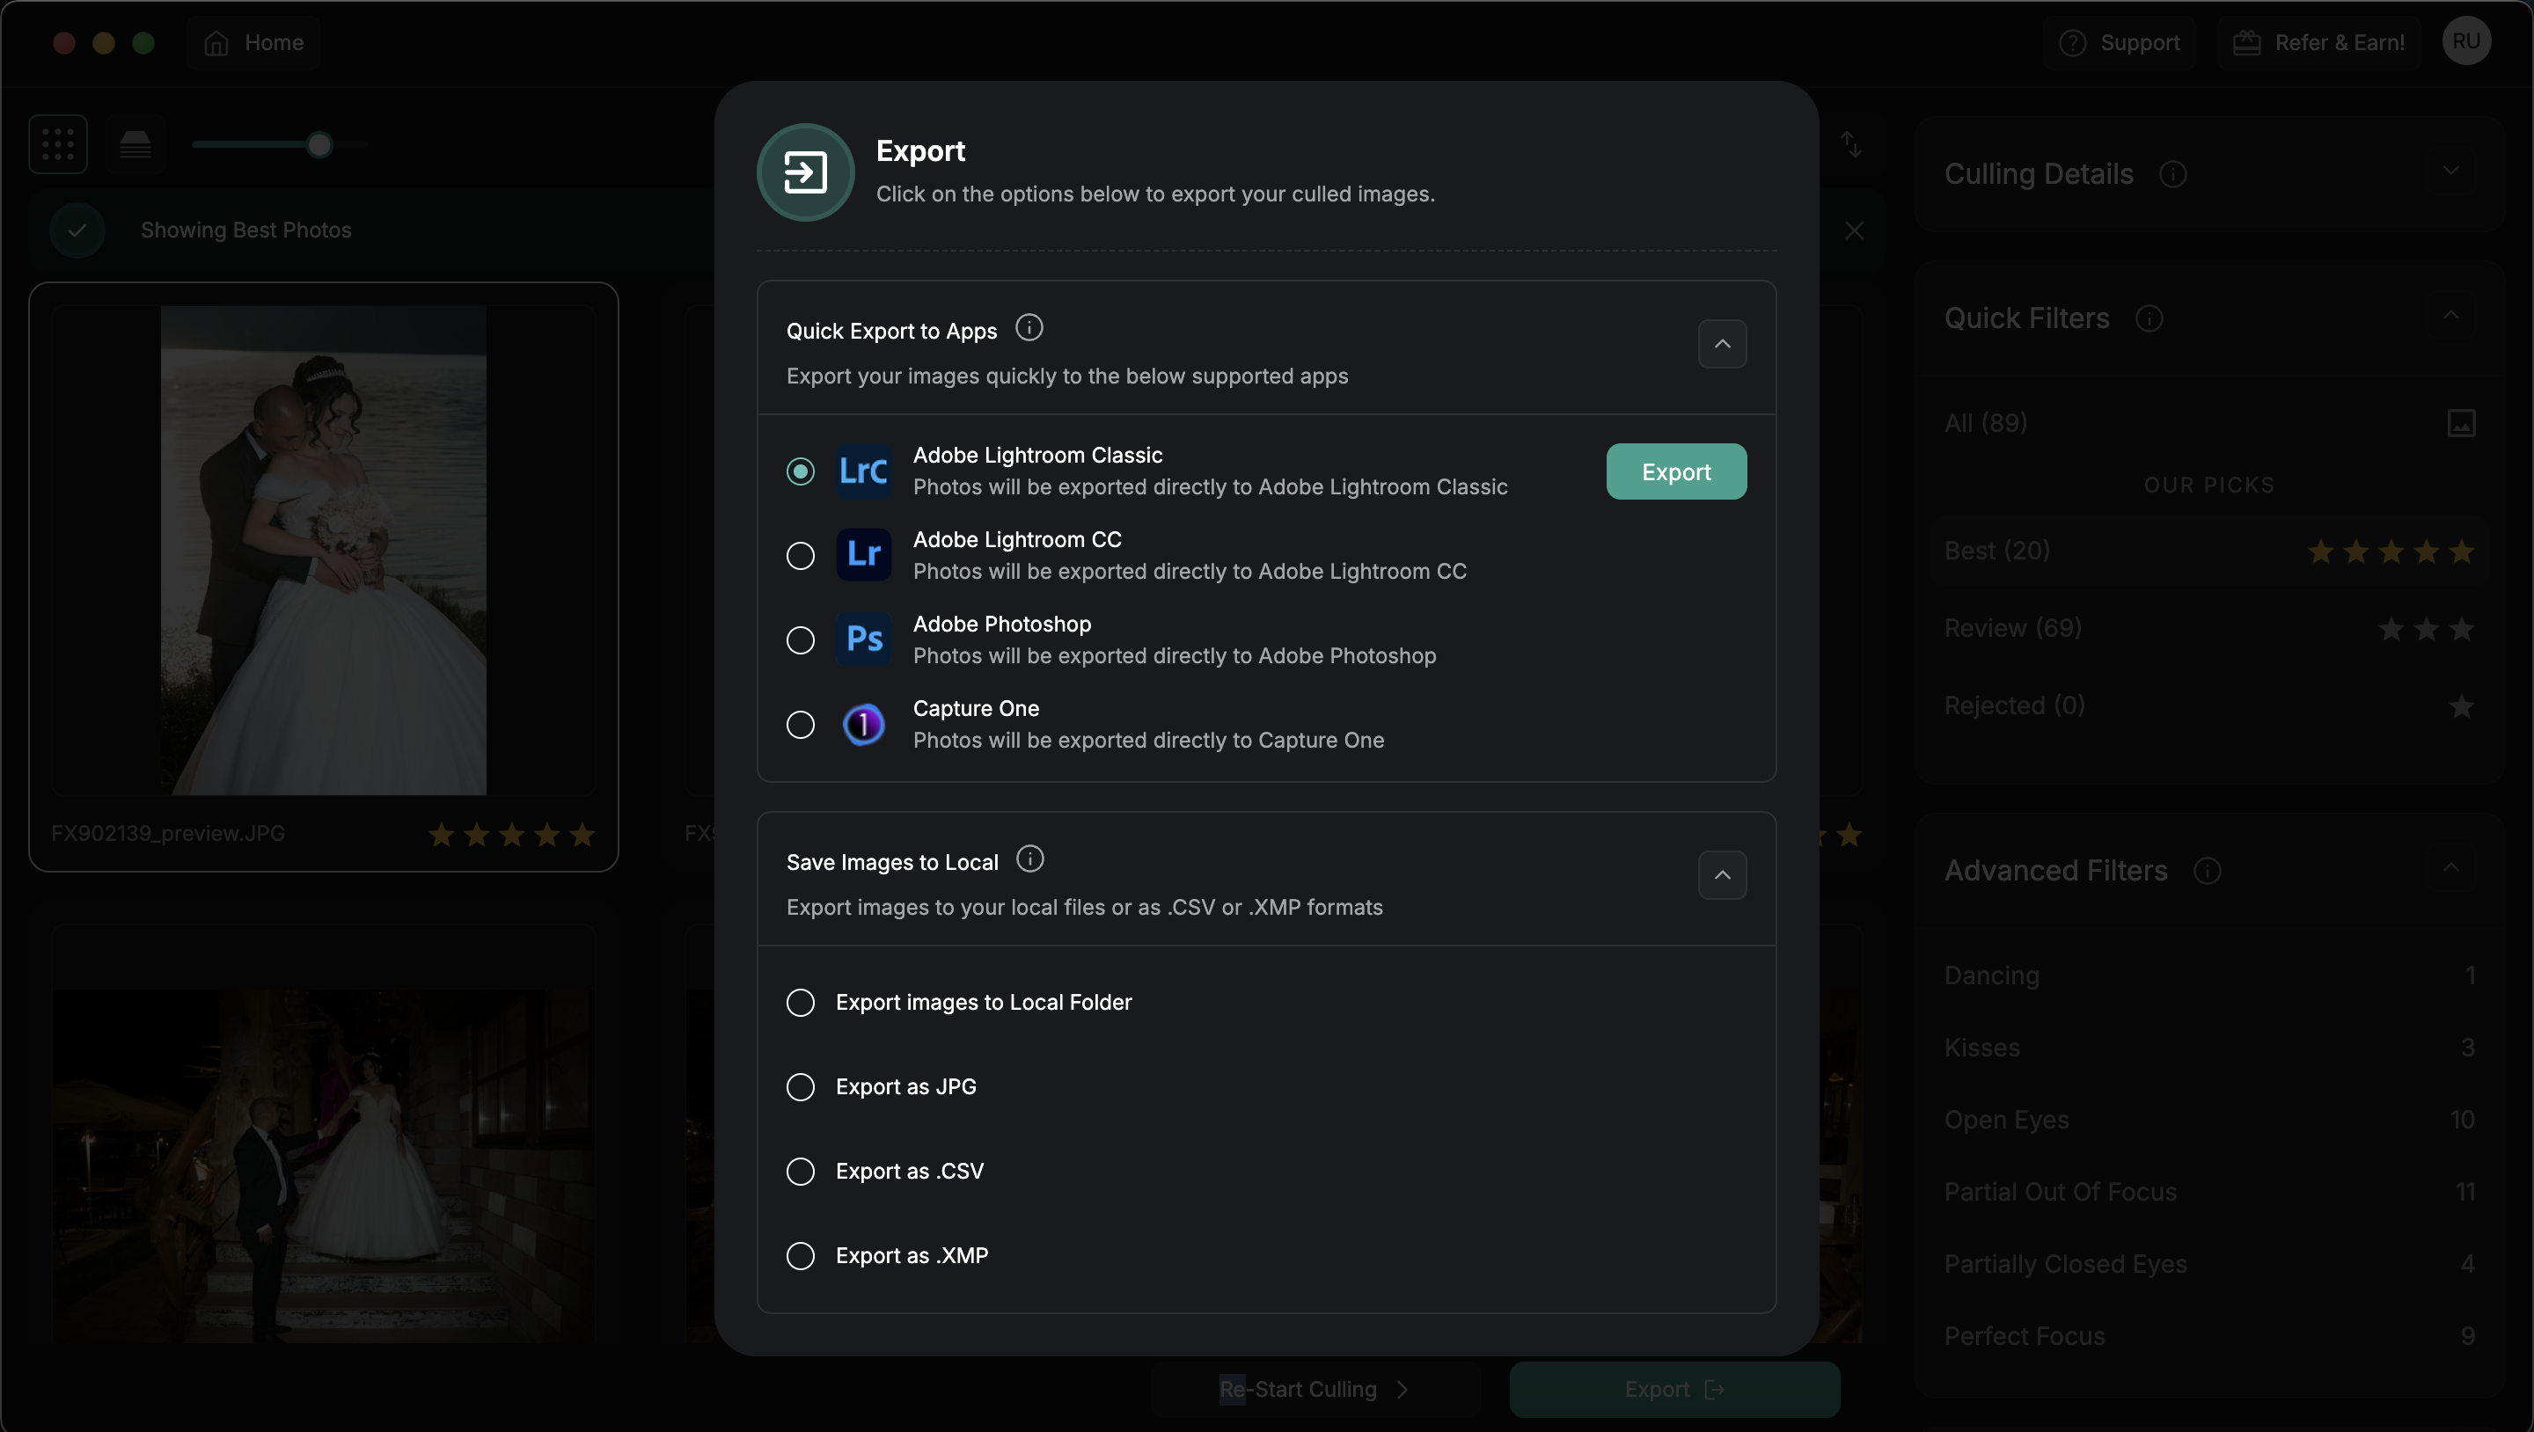This screenshot has height=1432, width=2534.
Task: Dismiss the Showing Best Photos banner
Action: 1854,230
